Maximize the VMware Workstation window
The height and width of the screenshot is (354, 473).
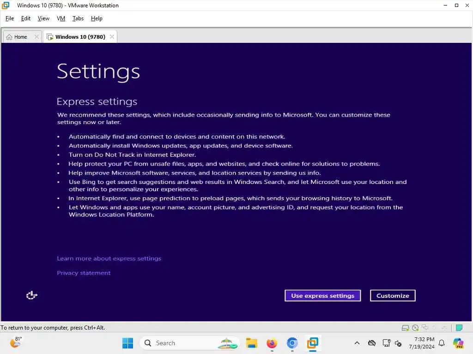(456, 6)
